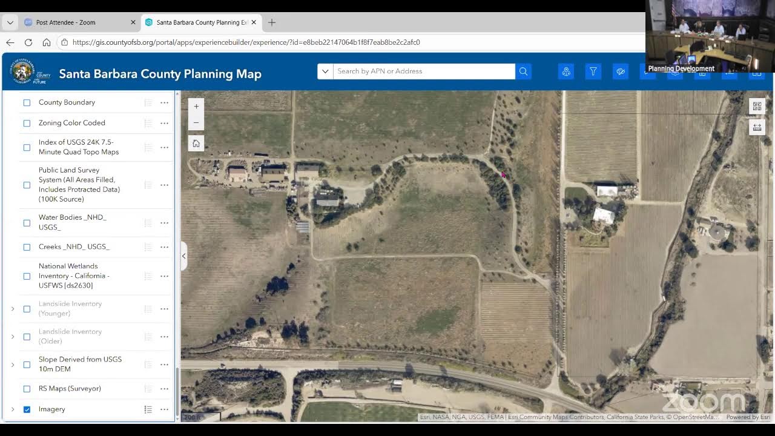Open the draw palette tool
Viewport: 775px width, 436px height.
coord(621,71)
